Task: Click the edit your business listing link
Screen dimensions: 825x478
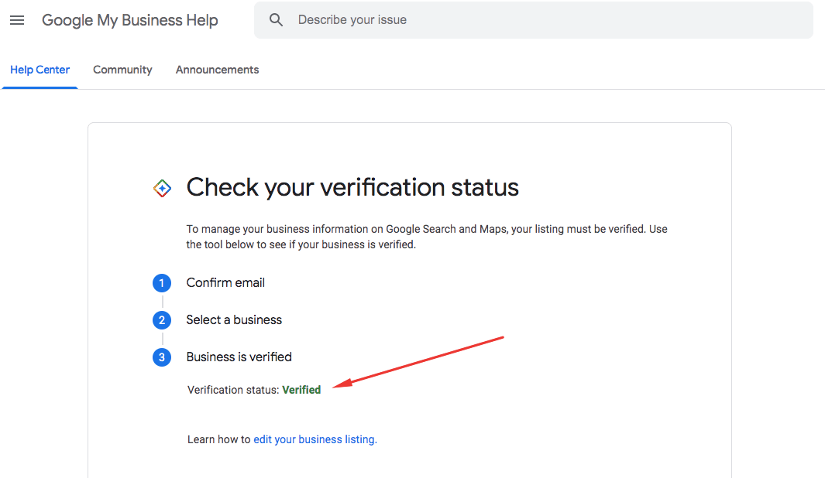Action: coord(313,439)
